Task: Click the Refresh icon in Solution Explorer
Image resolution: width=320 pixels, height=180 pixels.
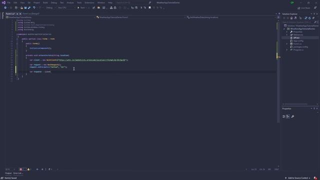Action: [309, 18]
